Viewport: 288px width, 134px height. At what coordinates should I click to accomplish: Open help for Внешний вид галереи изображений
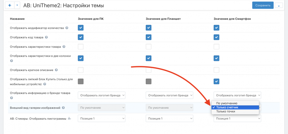tap(63, 108)
